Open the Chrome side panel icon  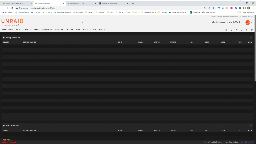pos(244,8)
